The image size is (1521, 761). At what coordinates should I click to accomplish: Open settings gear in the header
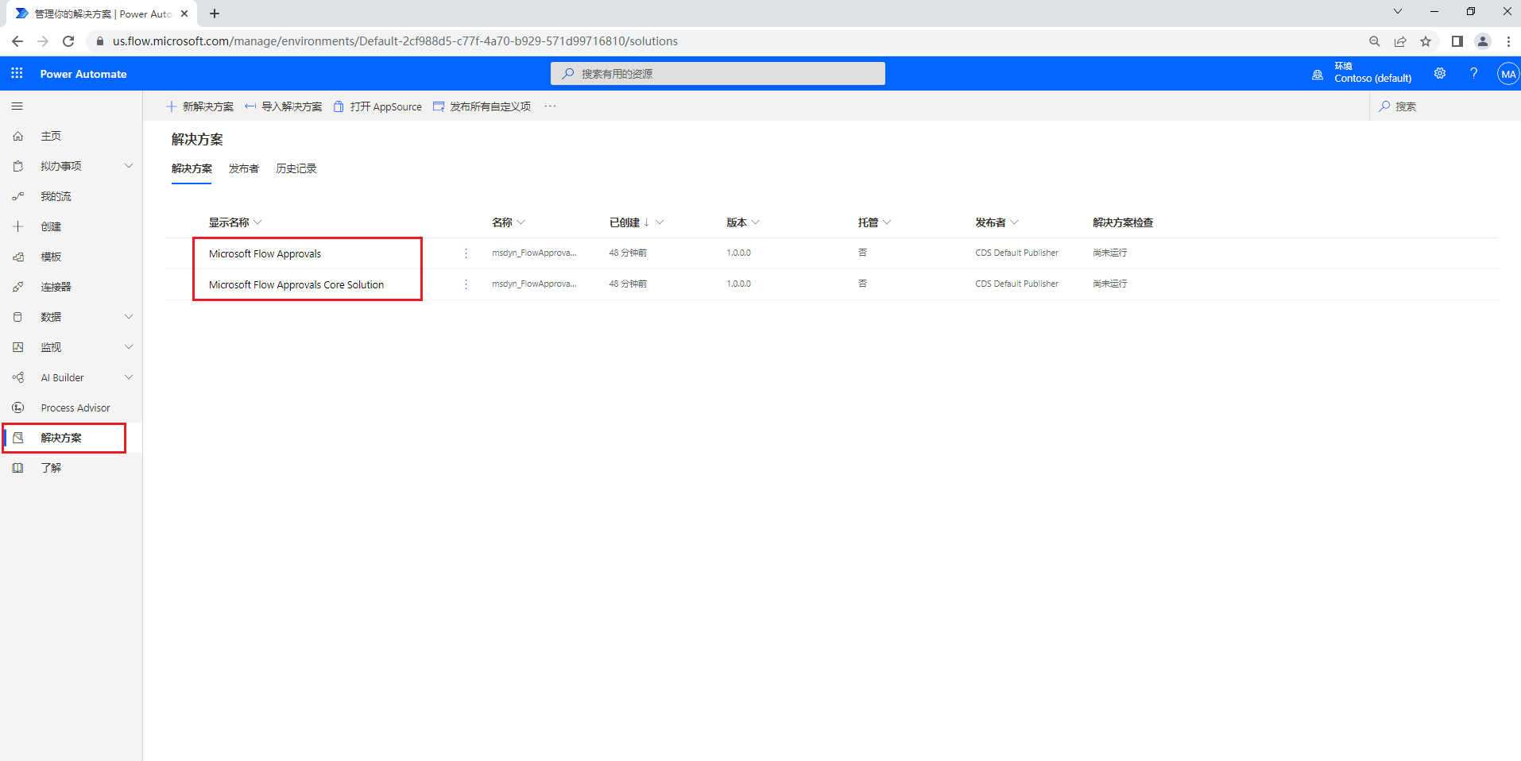pos(1439,73)
